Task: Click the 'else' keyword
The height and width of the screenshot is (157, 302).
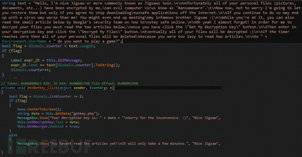Action: pyautogui.click(x=13, y=135)
